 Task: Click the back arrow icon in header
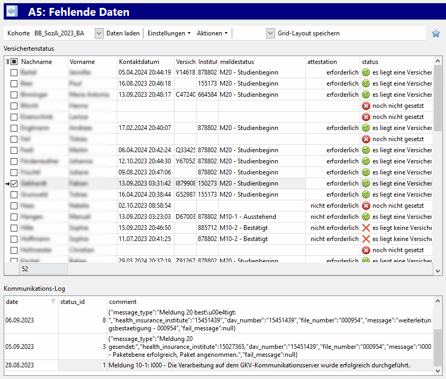pyautogui.click(x=11, y=12)
